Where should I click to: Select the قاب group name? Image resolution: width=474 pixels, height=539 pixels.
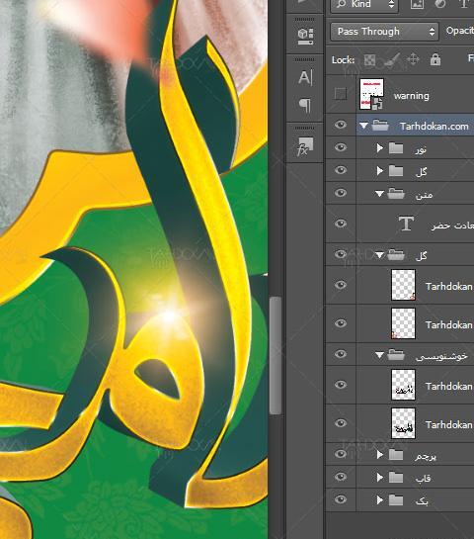424,478
